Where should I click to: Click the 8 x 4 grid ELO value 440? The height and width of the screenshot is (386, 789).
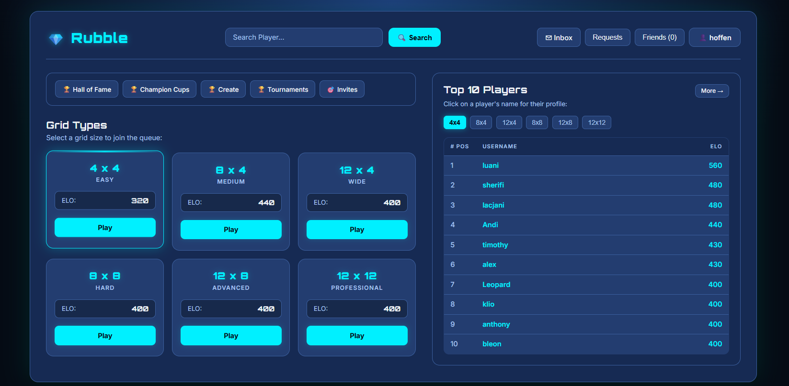click(x=266, y=203)
